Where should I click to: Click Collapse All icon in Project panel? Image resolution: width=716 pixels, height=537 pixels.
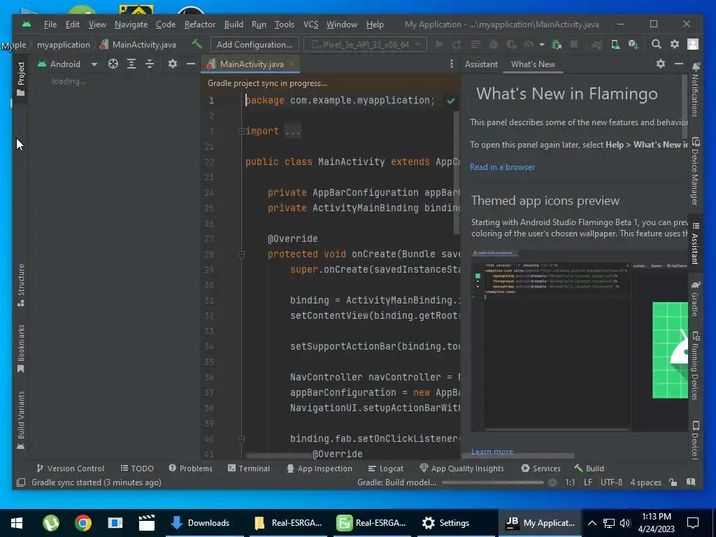[150, 64]
